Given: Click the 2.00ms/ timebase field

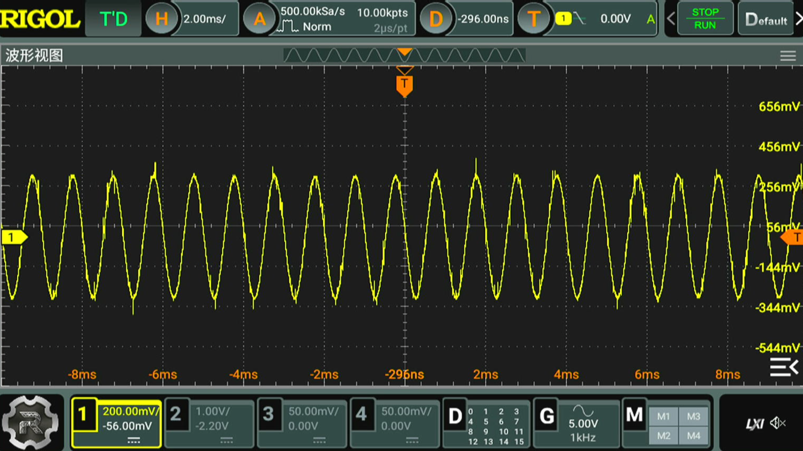Looking at the screenshot, I should pos(205,19).
